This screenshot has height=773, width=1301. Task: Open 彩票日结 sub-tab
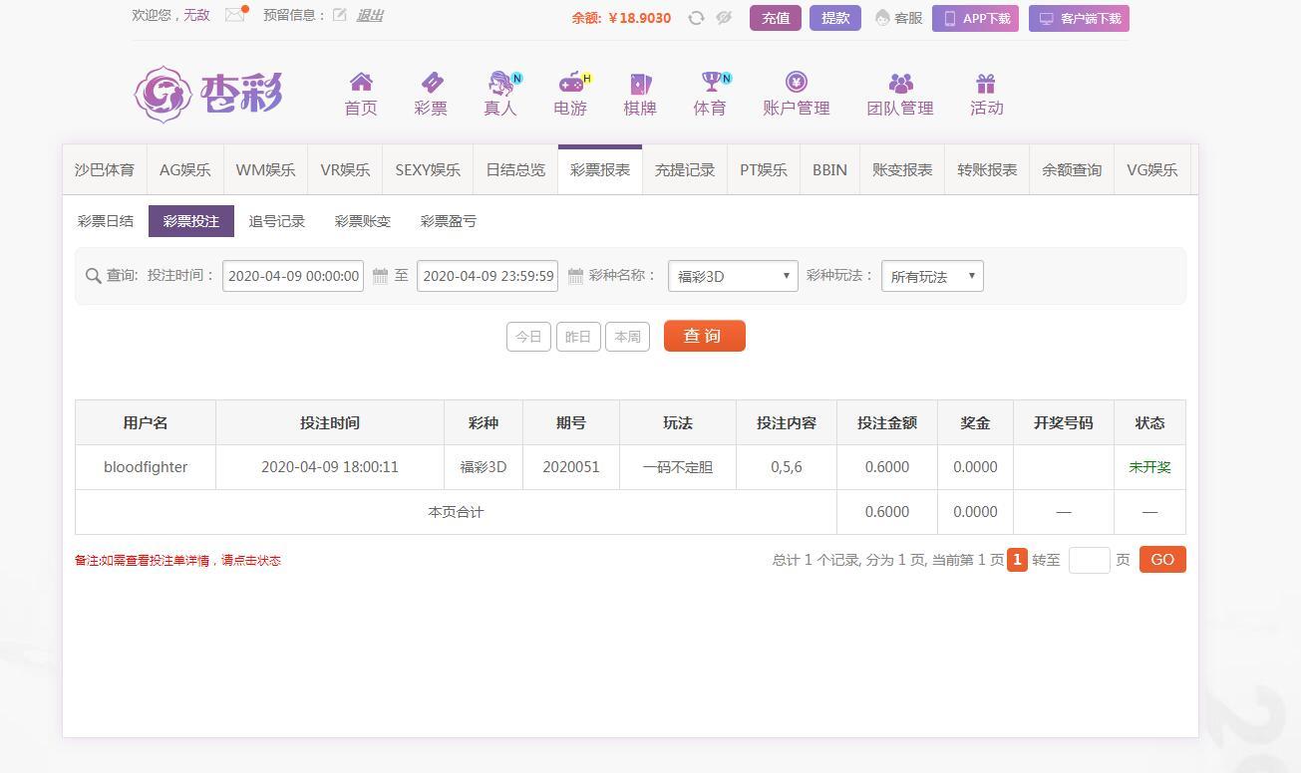click(106, 221)
